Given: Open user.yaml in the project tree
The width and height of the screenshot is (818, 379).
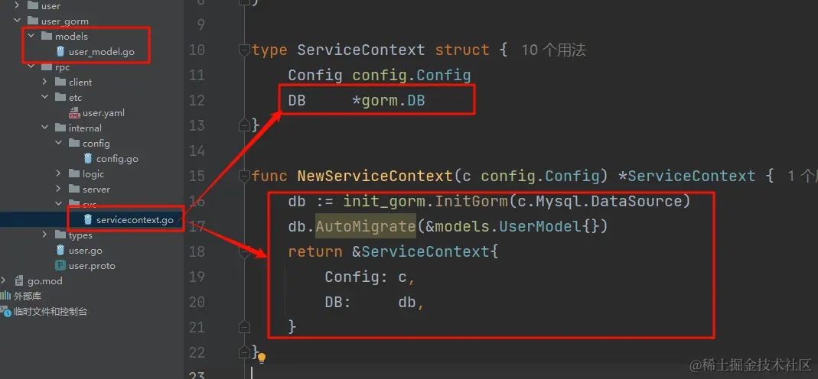Looking at the screenshot, I should pyautogui.click(x=103, y=113).
